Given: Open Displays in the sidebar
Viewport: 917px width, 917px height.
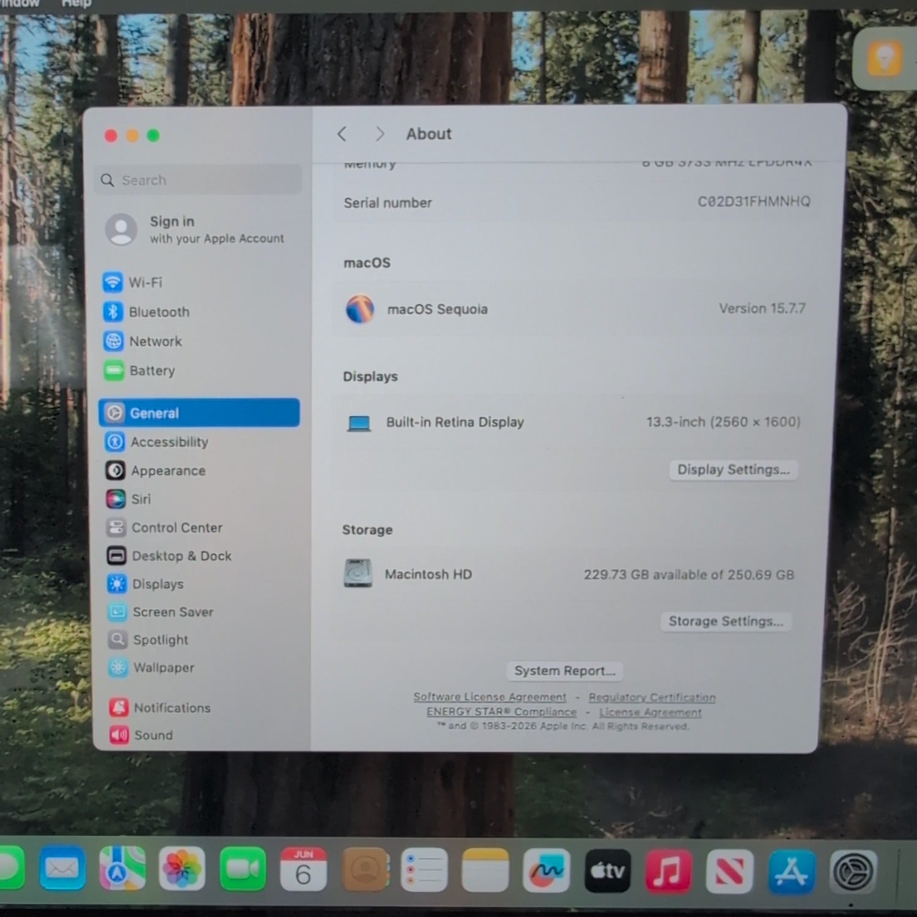Looking at the screenshot, I should tap(145, 584).
